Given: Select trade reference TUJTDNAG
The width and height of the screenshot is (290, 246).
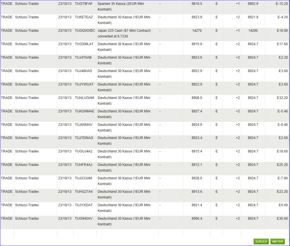Looking at the screenshot, I should pos(84,138).
